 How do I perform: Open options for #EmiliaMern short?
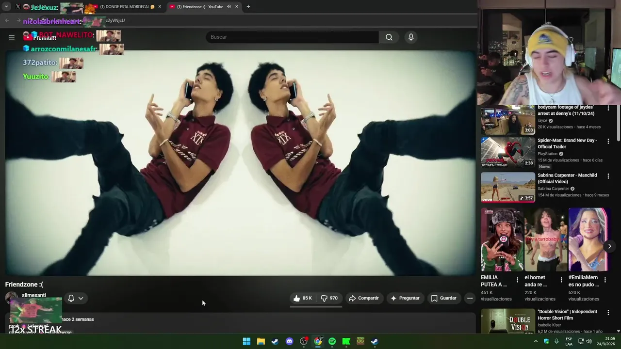point(605,280)
